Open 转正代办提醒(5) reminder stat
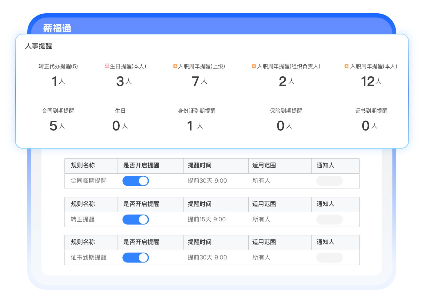This screenshot has height=302, width=424. tap(58, 75)
